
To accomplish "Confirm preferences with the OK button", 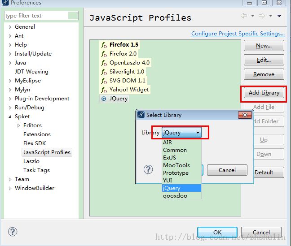I will tap(217, 232).
